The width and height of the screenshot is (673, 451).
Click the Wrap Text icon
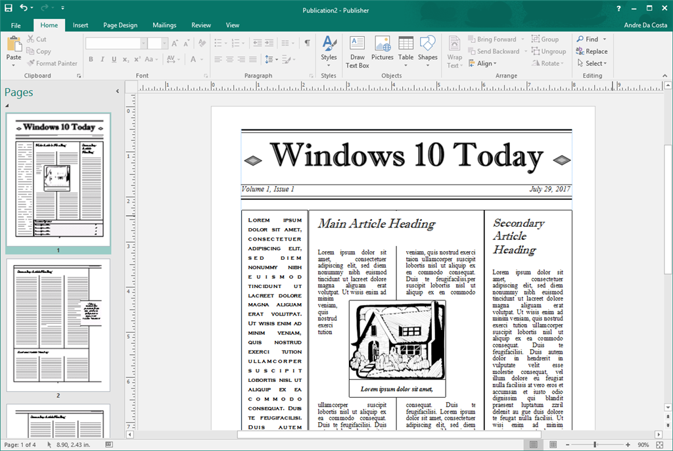(454, 51)
